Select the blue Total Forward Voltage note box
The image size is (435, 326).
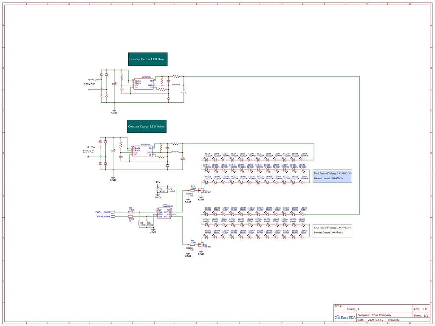pos(332,175)
